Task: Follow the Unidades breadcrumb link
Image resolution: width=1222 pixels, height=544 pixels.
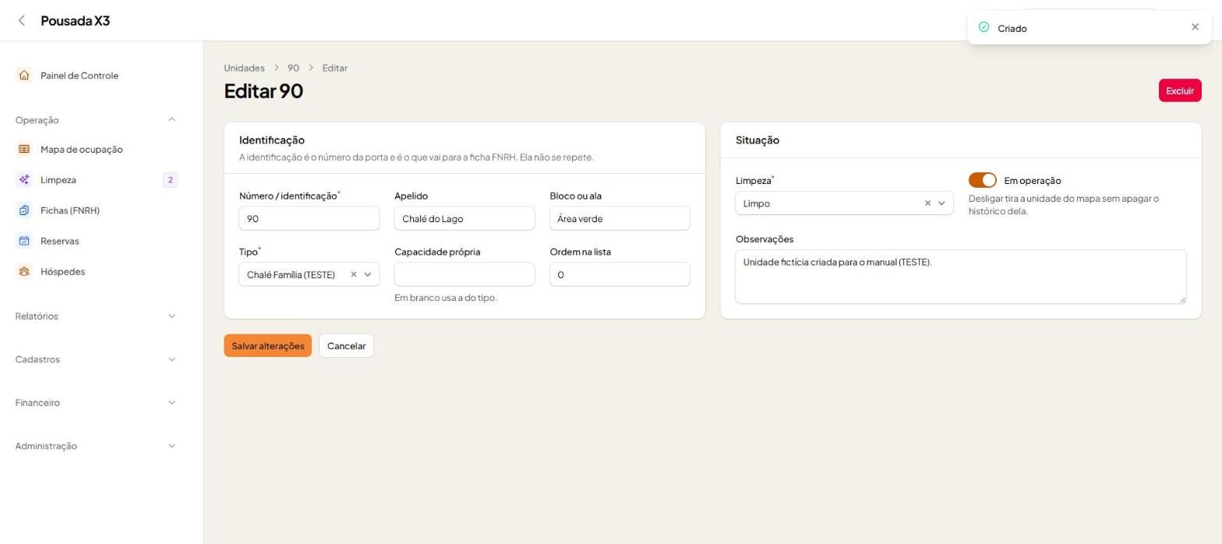Action: coord(244,68)
